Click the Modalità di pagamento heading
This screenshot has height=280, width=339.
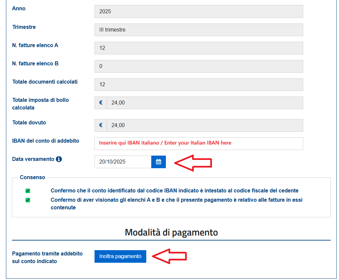(x=171, y=232)
